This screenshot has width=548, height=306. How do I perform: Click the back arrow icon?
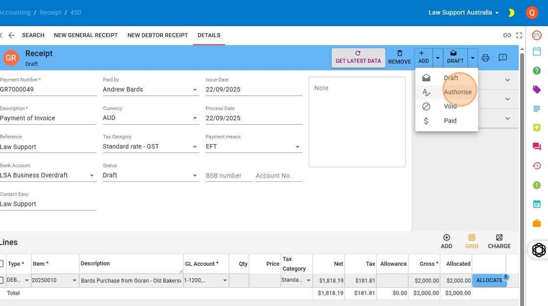(11, 35)
